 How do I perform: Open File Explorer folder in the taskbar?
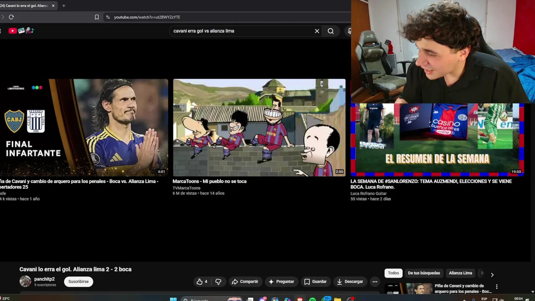tap(337, 299)
